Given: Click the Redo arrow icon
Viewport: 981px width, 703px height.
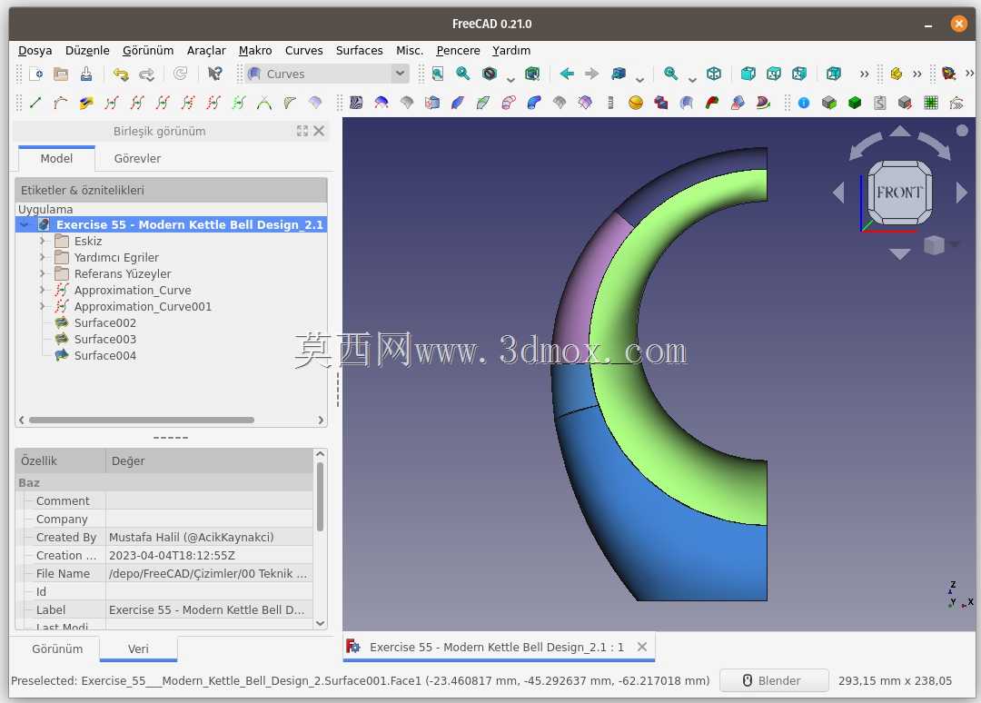Looking at the screenshot, I should [146, 74].
